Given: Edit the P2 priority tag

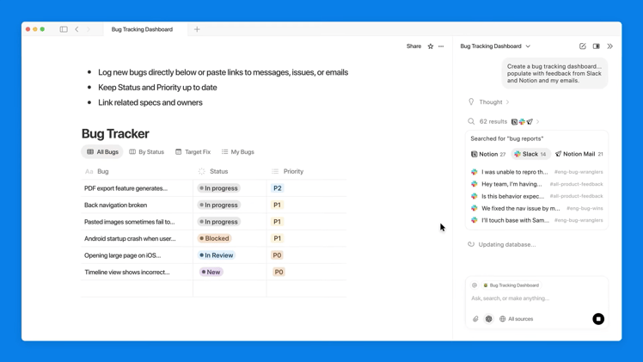Looking at the screenshot, I should tap(278, 188).
